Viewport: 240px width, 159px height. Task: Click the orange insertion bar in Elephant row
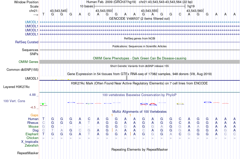click(x=130, y=134)
